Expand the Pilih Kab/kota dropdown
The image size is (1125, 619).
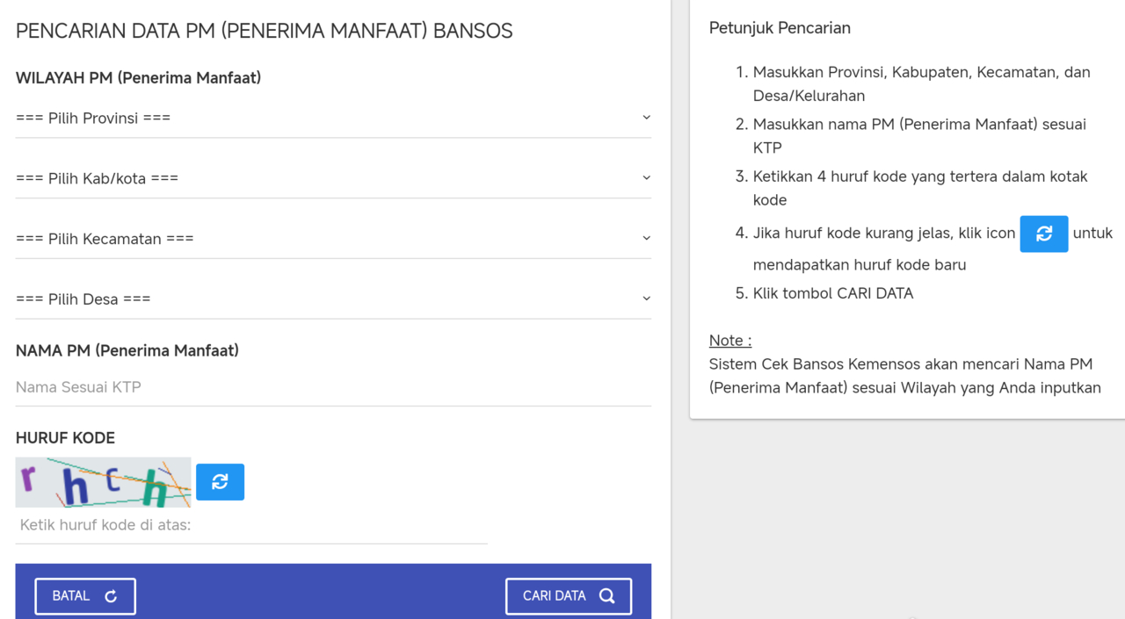[333, 178]
